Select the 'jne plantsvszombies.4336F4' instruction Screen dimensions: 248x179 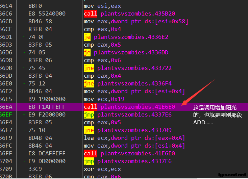(x=128, y=83)
